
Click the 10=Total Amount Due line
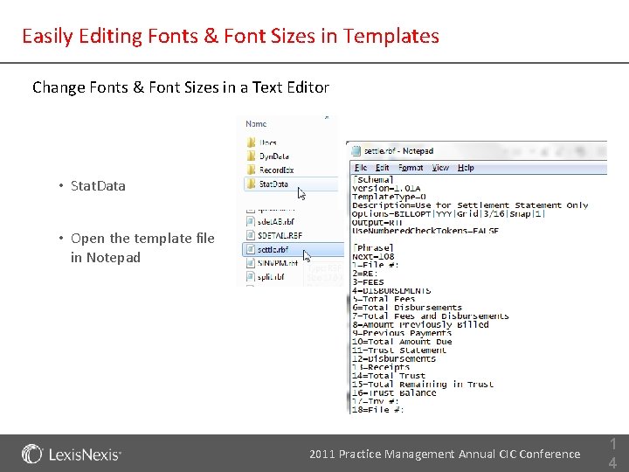click(x=402, y=342)
